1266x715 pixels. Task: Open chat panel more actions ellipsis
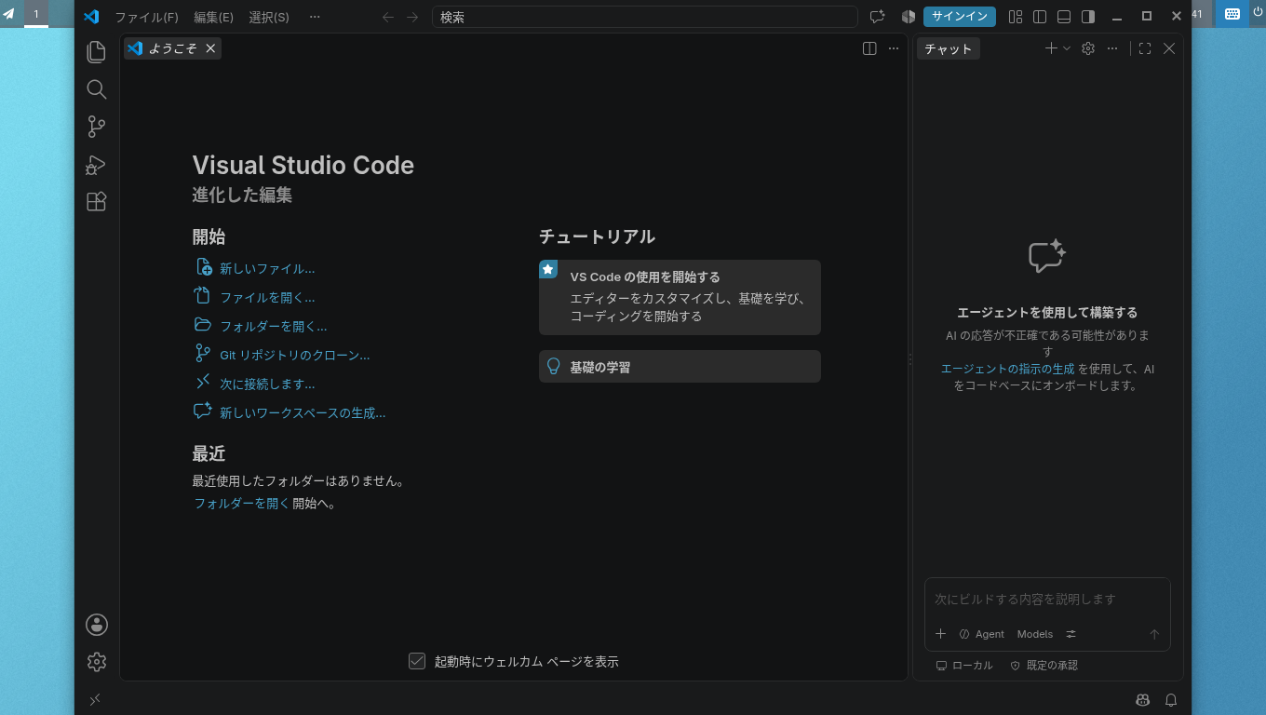pos(1112,48)
